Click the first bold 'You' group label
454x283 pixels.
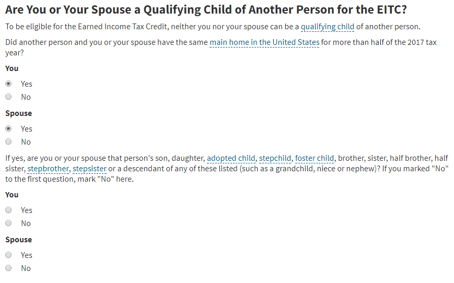12,68
